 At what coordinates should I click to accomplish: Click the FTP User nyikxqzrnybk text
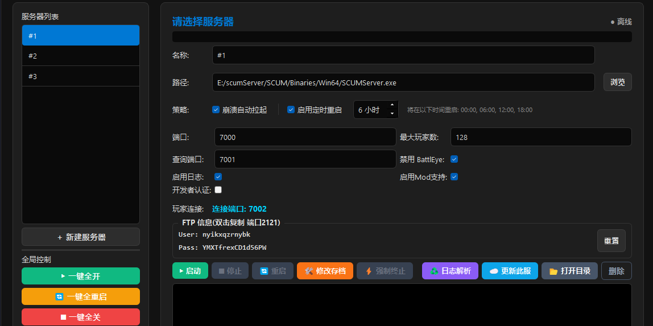(x=214, y=234)
